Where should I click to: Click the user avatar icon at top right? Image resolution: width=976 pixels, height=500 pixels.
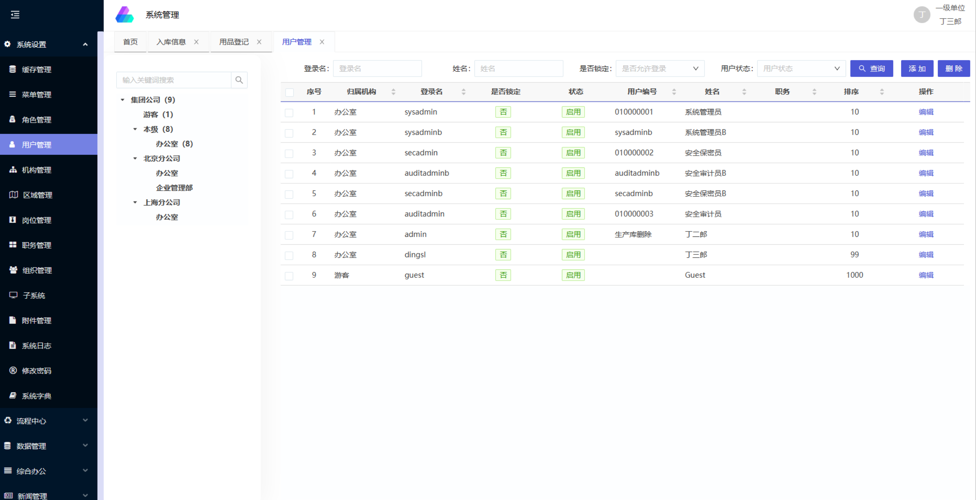pos(921,15)
